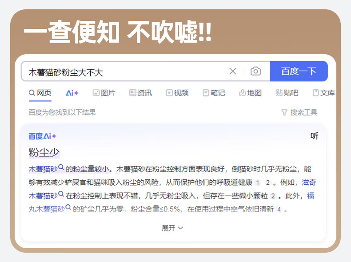Open image search via camera icon
The width and height of the screenshot is (351, 262).
(x=255, y=71)
